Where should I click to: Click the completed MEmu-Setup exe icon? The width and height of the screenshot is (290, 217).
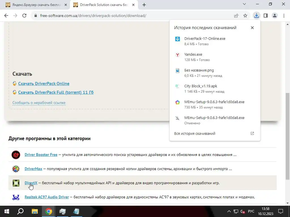(178, 102)
